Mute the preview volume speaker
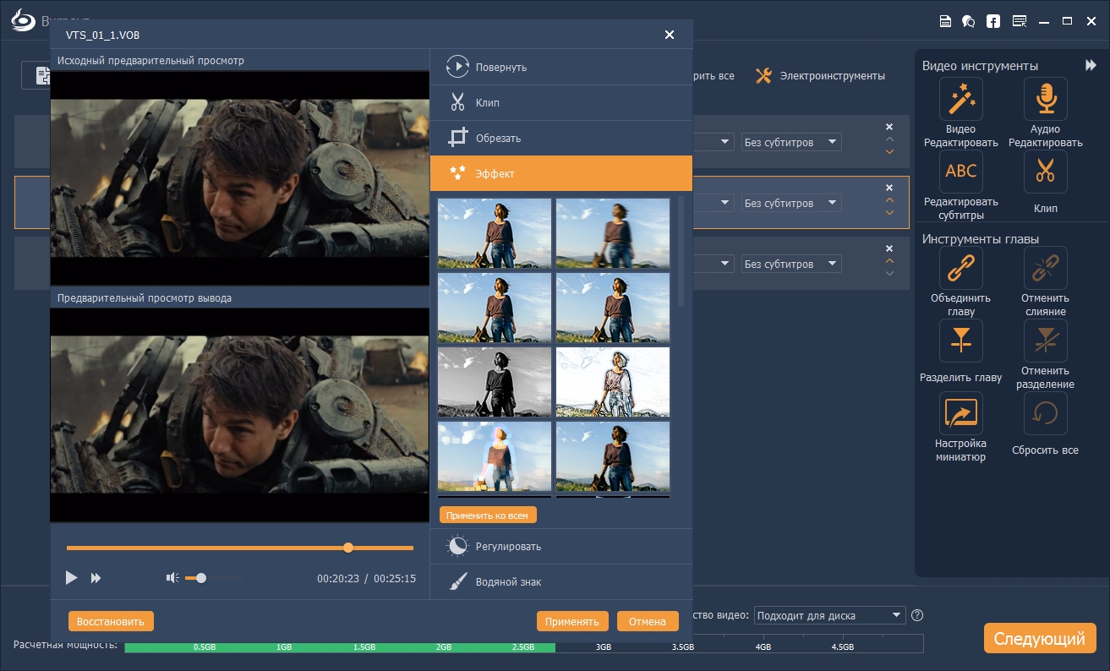1110x671 pixels. click(172, 578)
